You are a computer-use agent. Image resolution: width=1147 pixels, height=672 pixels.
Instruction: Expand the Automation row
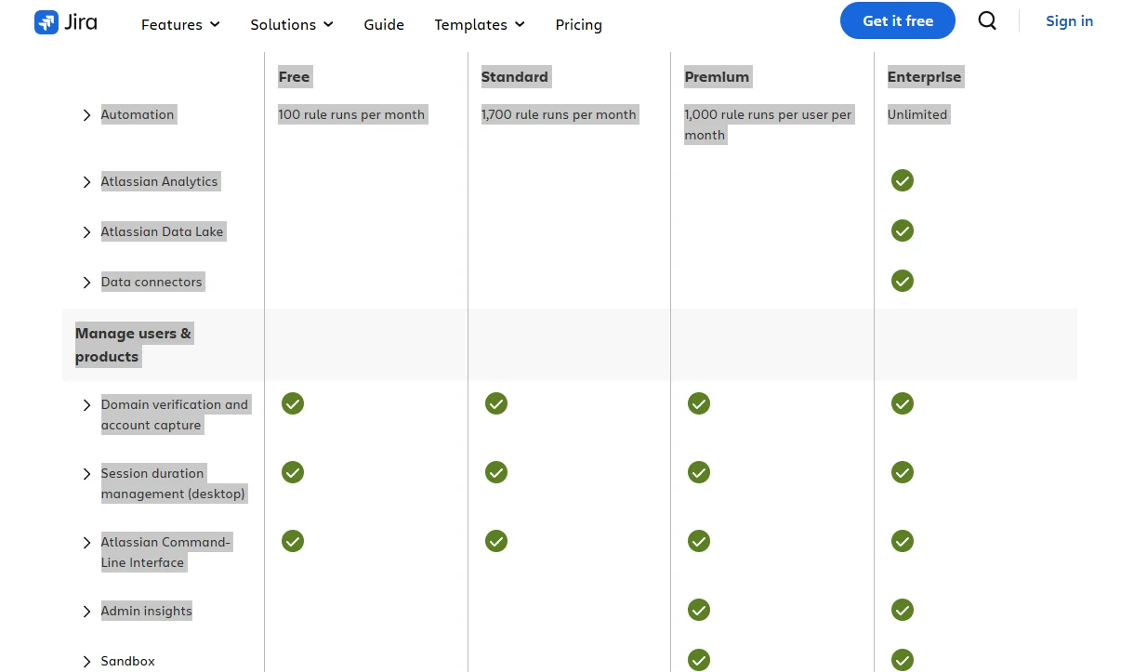click(86, 115)
